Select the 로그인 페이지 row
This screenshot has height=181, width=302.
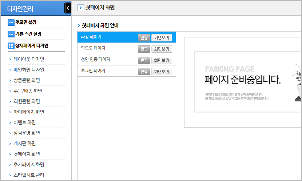(x=127, y=71)
